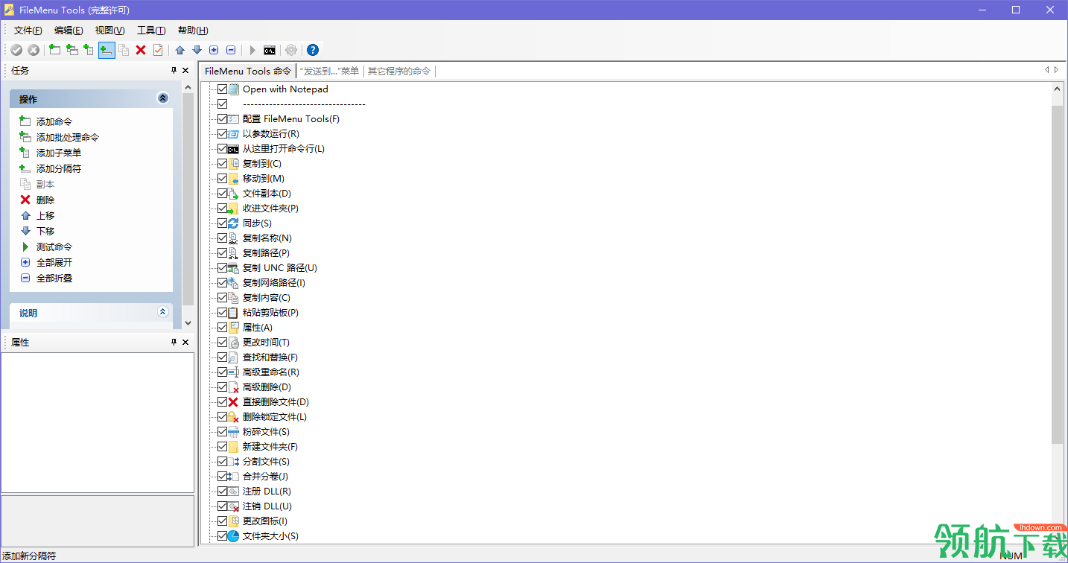
Task: Click the green Apply changes checkmark toolbar icon
Action: click(16, 50)
